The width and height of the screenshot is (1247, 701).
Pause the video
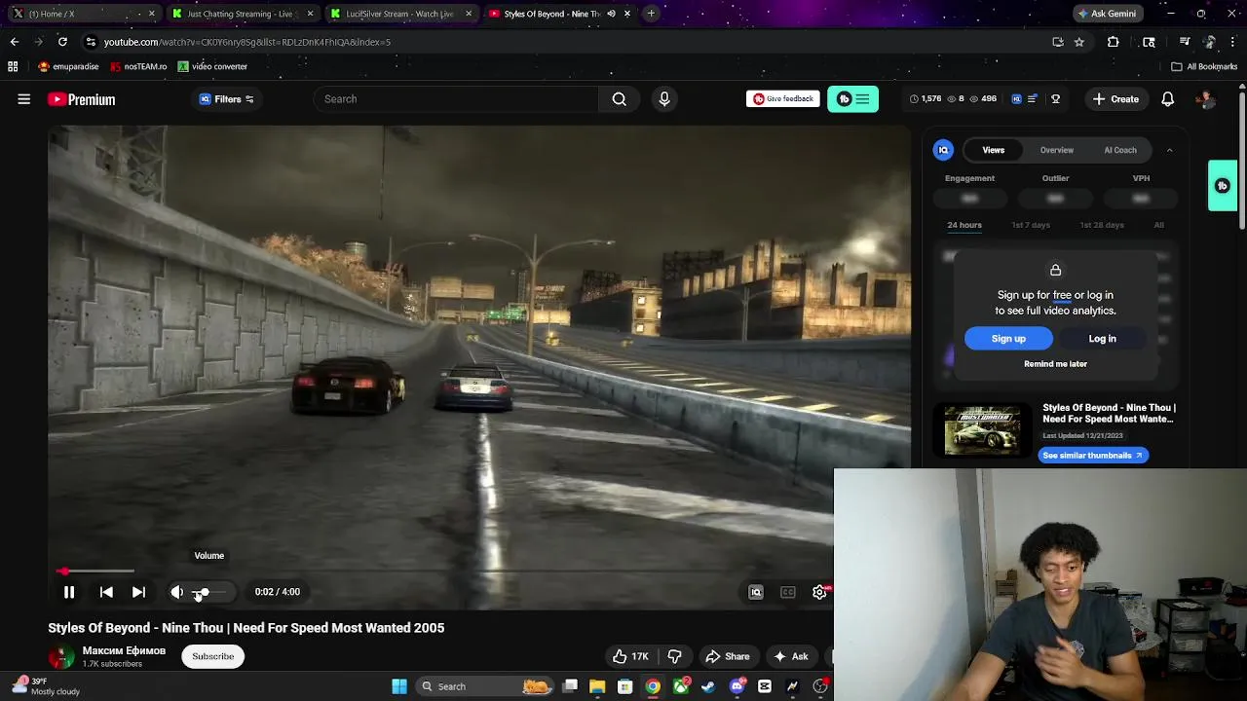point(69,592)
